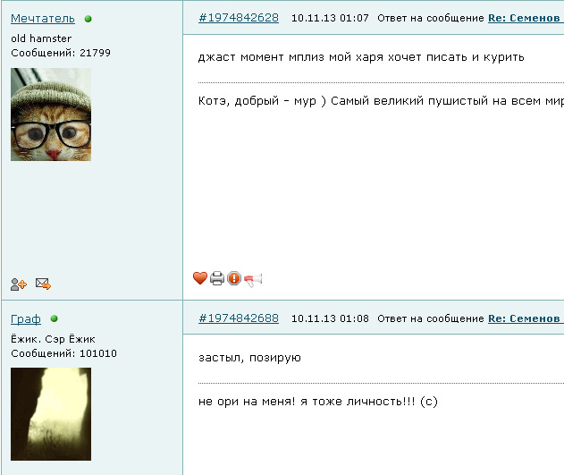Open post link #1974842688

[239, 318]
